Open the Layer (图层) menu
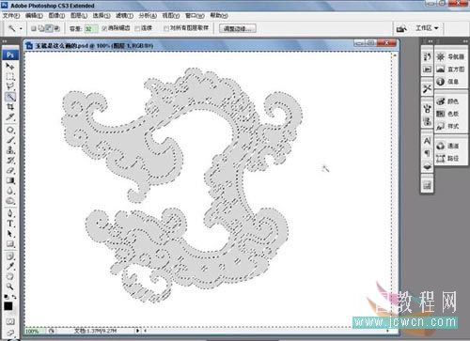The width and height of the screenshot is (470, 341). pos(79,15)
